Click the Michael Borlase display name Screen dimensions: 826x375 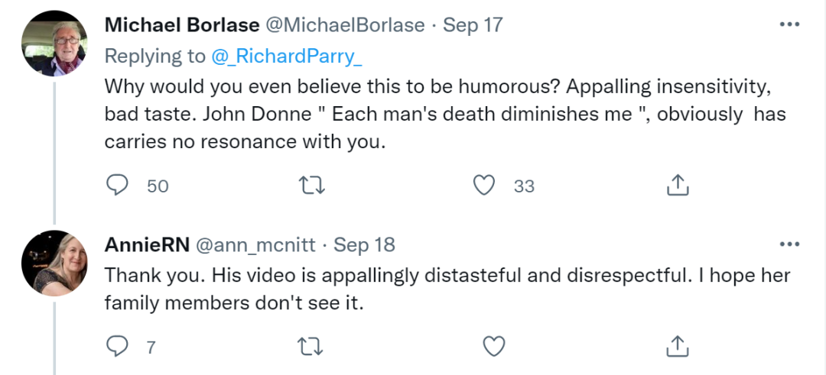(181, 24)
